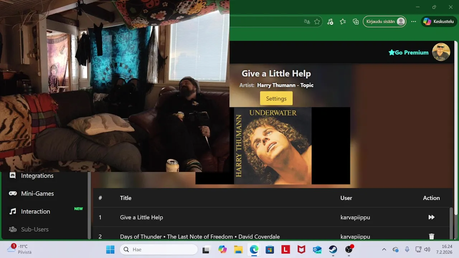
Task: Click the Sub-Users people icon
Action: (13, 229)
